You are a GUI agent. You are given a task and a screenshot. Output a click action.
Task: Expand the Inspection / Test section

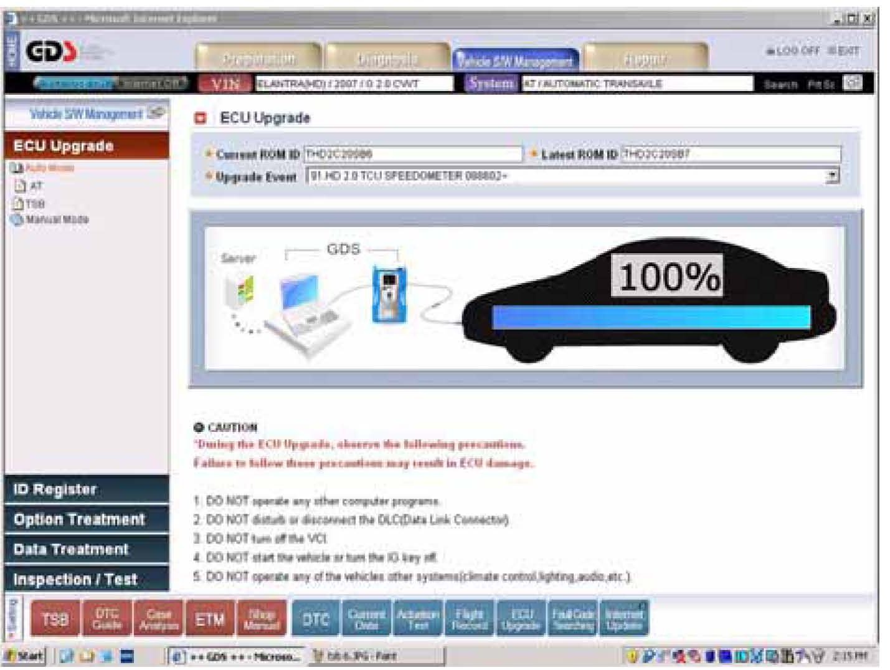point(87,579)
